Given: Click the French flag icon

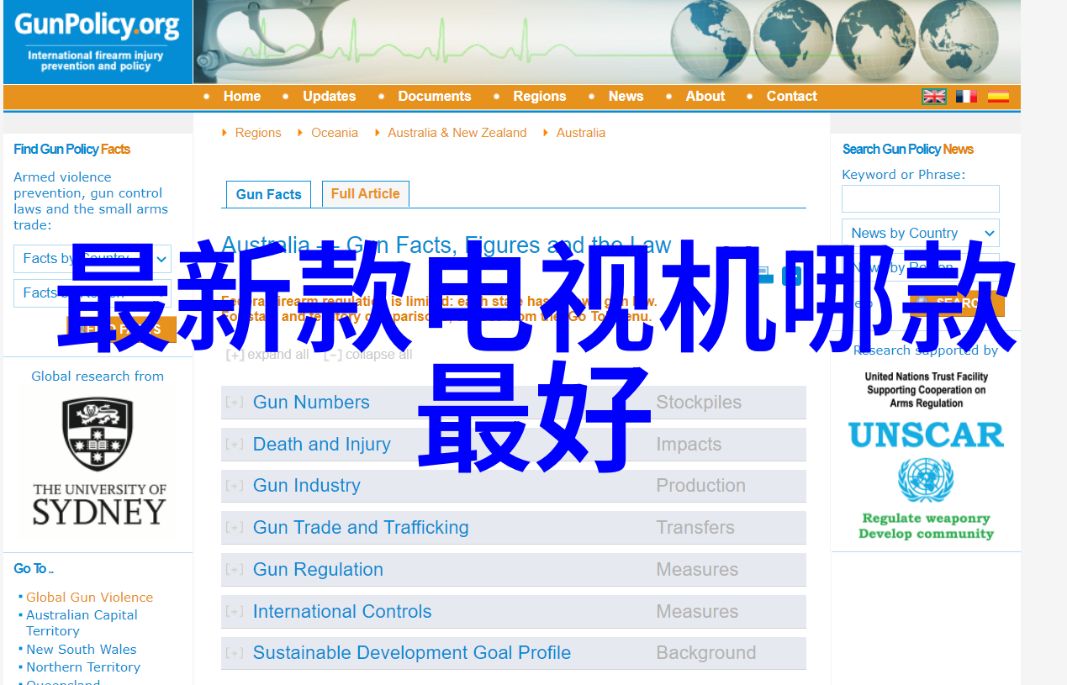Looking at the screenshot, I should (966, 97).
